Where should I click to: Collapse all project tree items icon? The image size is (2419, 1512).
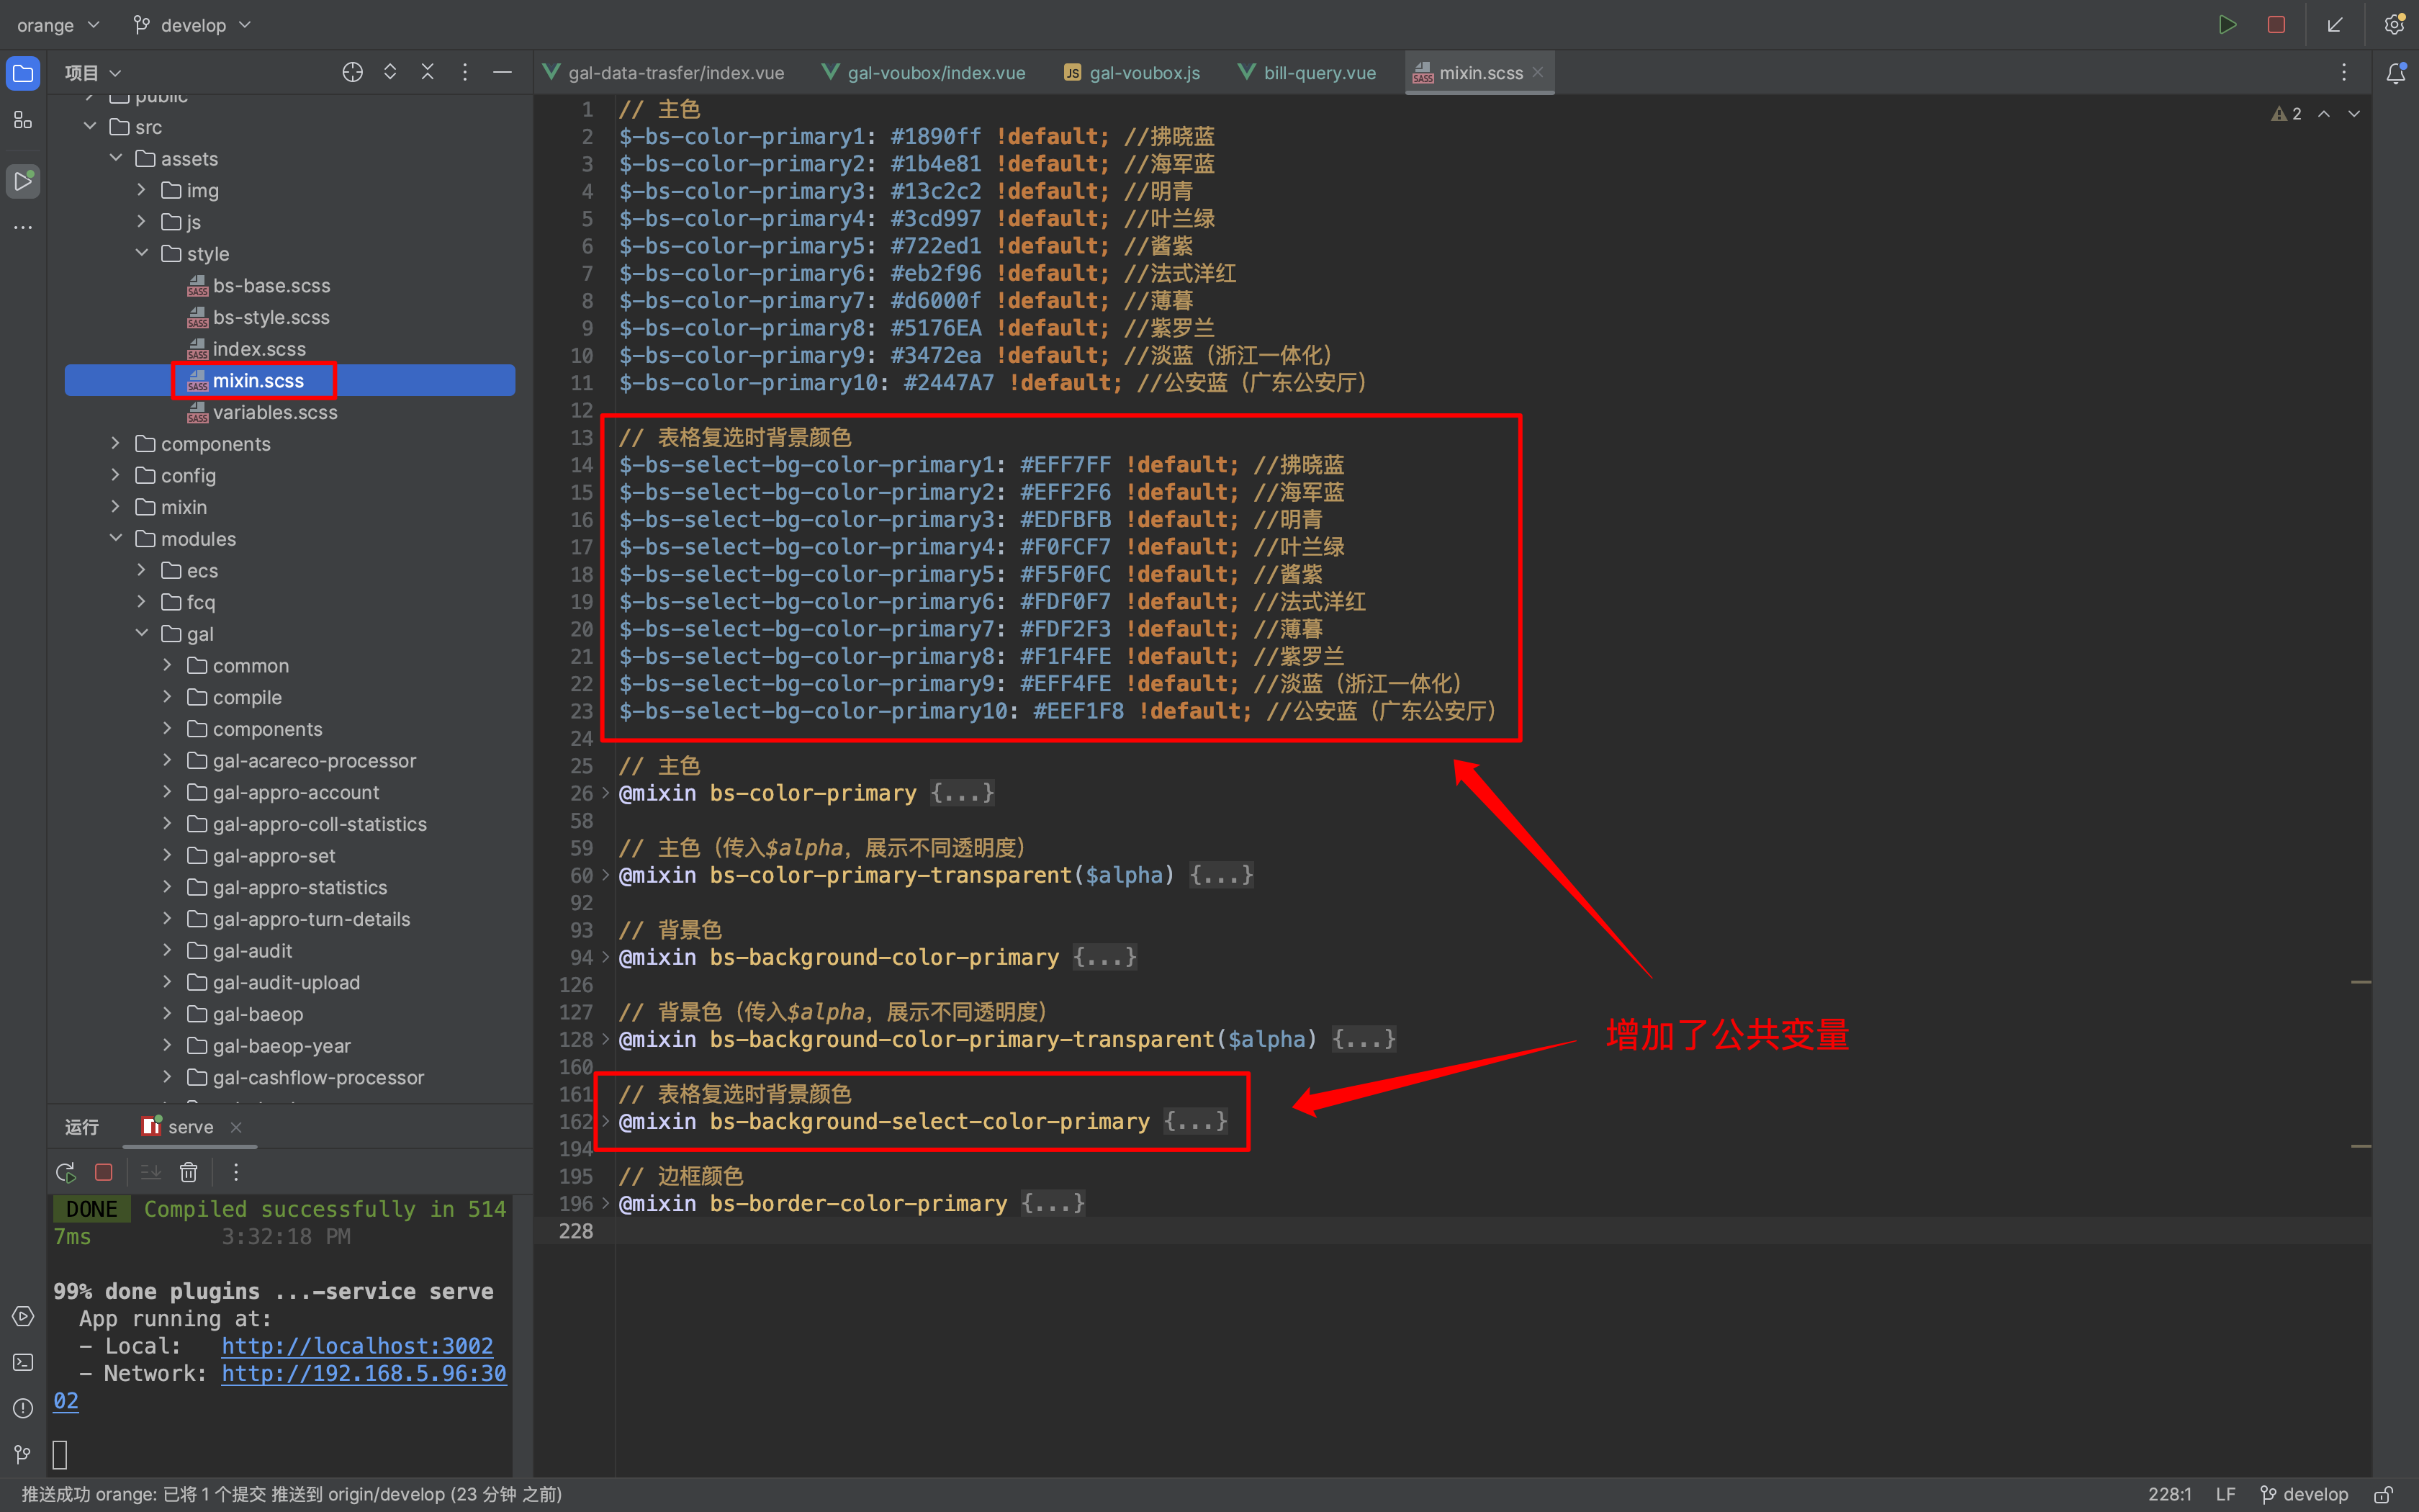(x=428, y=72)
